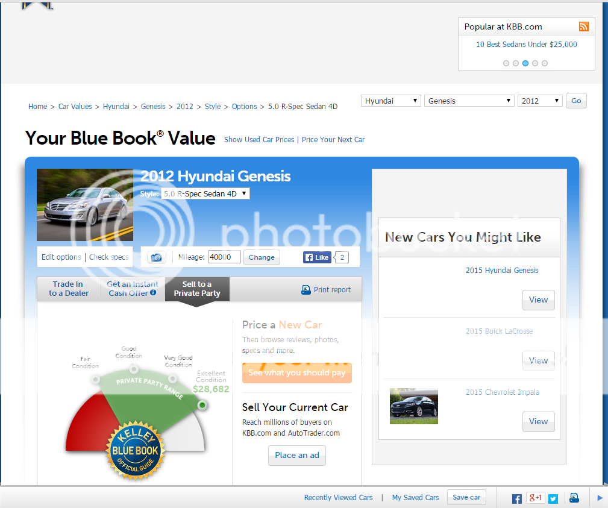Click the 2012 Hyundai Genesis car photo
The height and width of the screenshot is (508, 608).
pyautogui.click(x=85, y=205)
